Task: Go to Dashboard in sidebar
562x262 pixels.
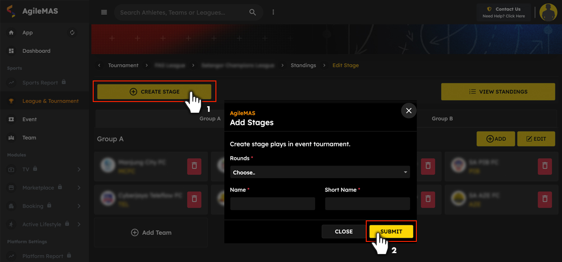Action: [x=36, y=51]
